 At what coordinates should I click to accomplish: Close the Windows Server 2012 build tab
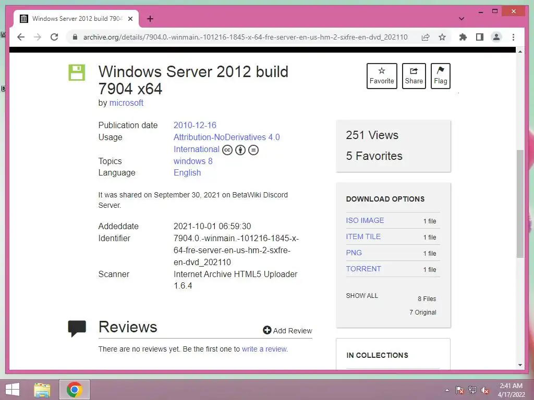tap(130, 19)
